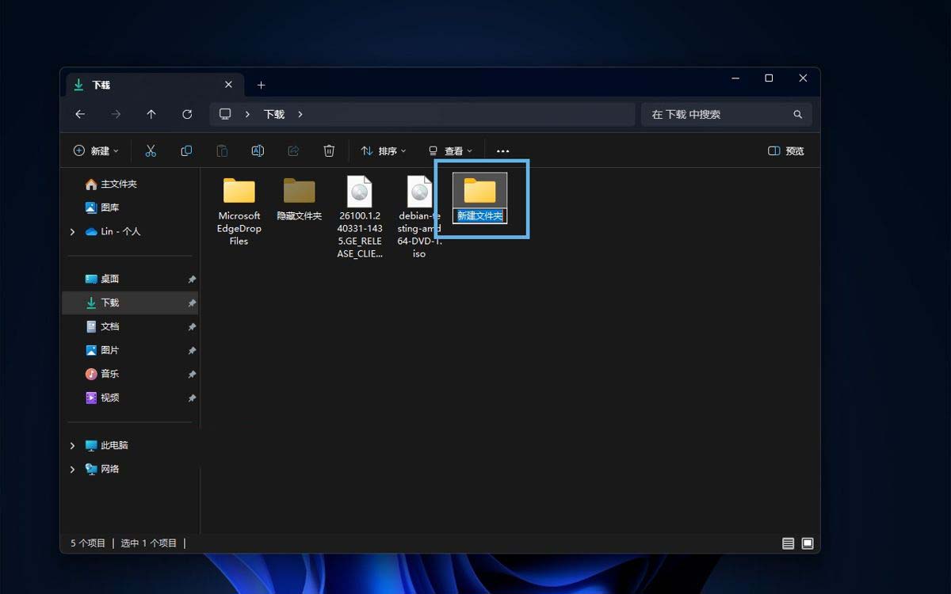Click 选中 1 个项目 in status bar
This screenshot has width=951, height=594.
(x=149, y=543)
